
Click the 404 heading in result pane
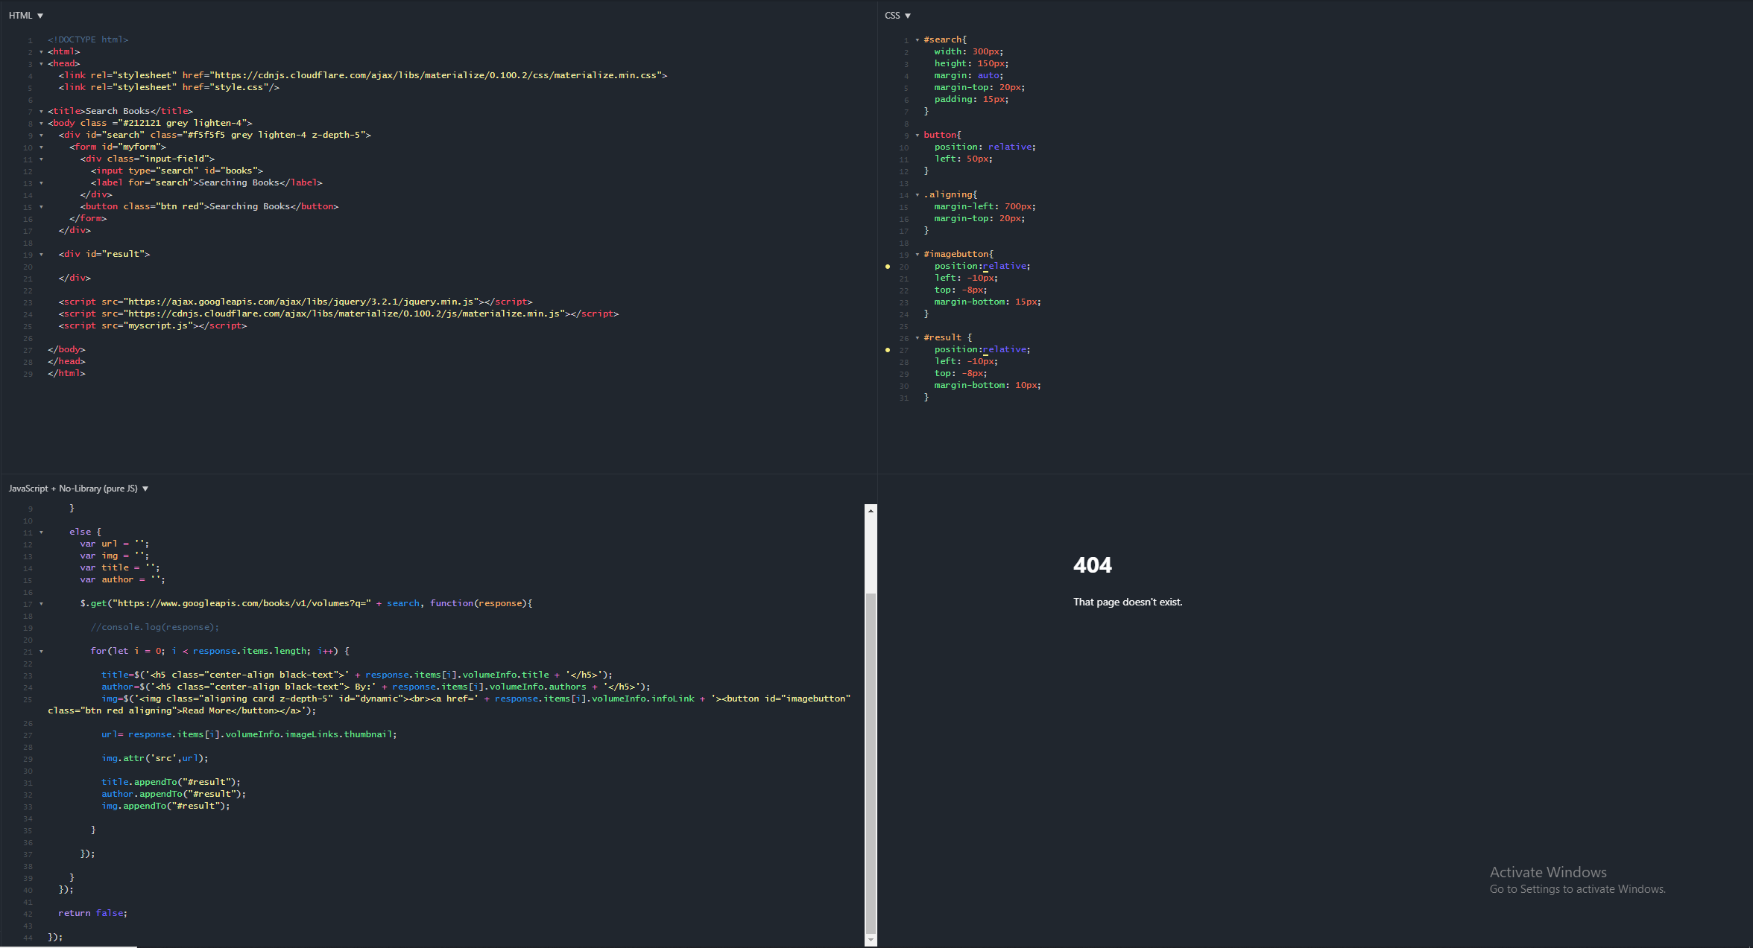(x=1092, y=565)
